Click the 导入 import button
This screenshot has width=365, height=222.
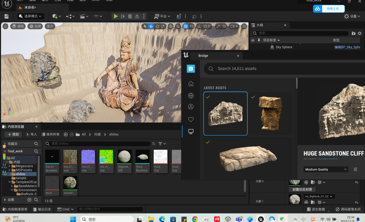tap(31, 135)
